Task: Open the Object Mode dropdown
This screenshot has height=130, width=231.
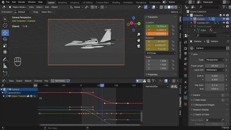Action: point(17,7)
